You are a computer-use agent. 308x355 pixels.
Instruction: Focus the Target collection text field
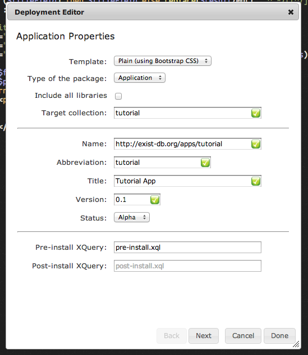(x=187, y=113)
